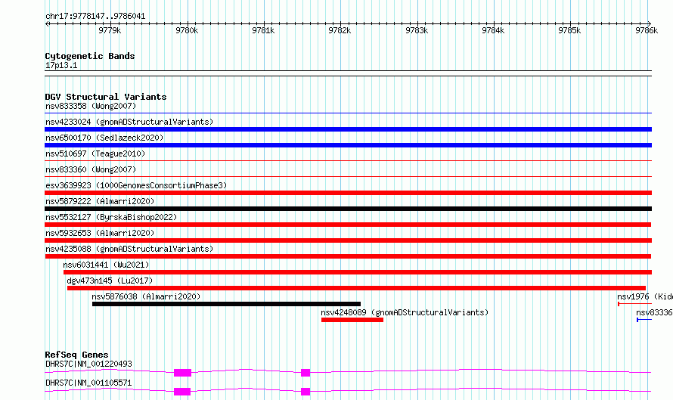The width and height of the screenshot is (673, 400).
Task: Select esv3639923 1000GenomesConsortiumPhase3 red bar
Action: [348, 193]
